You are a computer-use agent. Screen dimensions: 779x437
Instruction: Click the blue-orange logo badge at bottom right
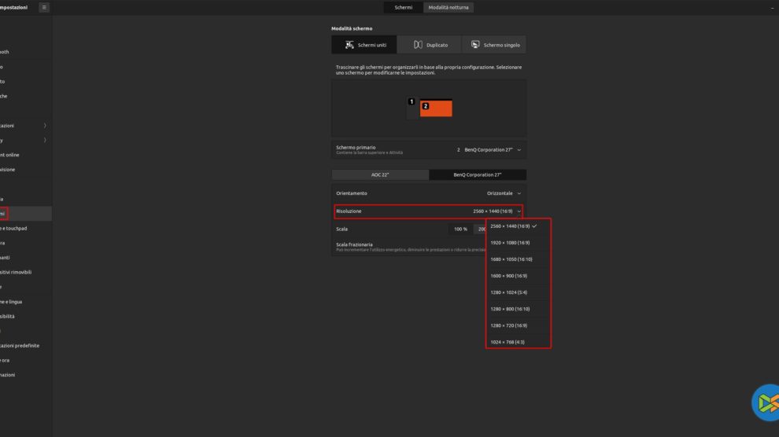pos(766,403)
